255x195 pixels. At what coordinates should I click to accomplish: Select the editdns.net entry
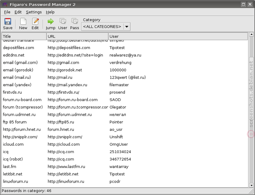point(125,55)
